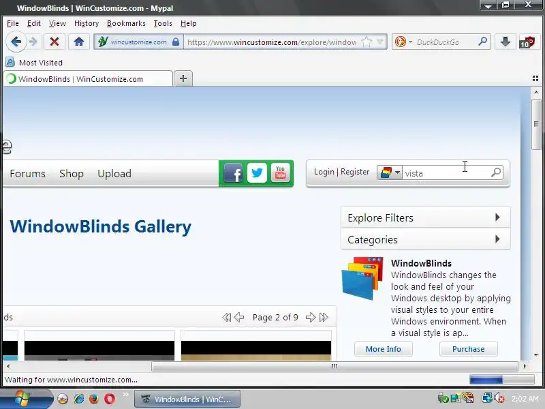This screenshot has height=409, width=545.
Task: Open the Shop link
Action: click(72, 174)
